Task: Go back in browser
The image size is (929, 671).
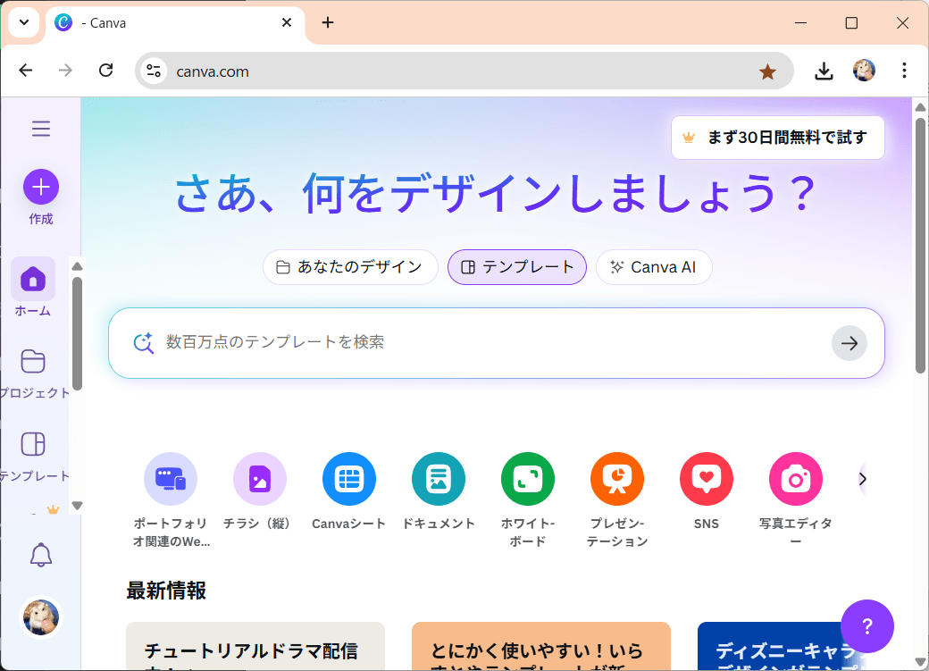Action: pyautogui.click(x=26, y=71)
